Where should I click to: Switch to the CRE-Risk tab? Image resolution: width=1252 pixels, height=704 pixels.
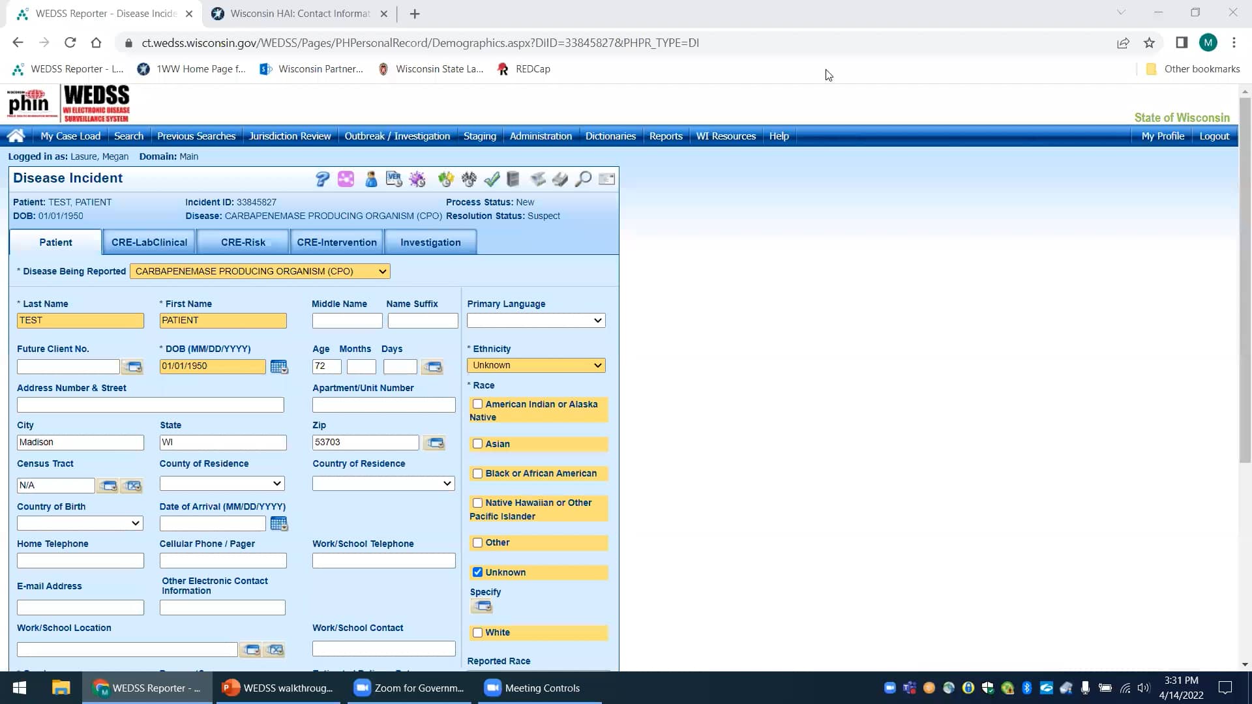243,242
